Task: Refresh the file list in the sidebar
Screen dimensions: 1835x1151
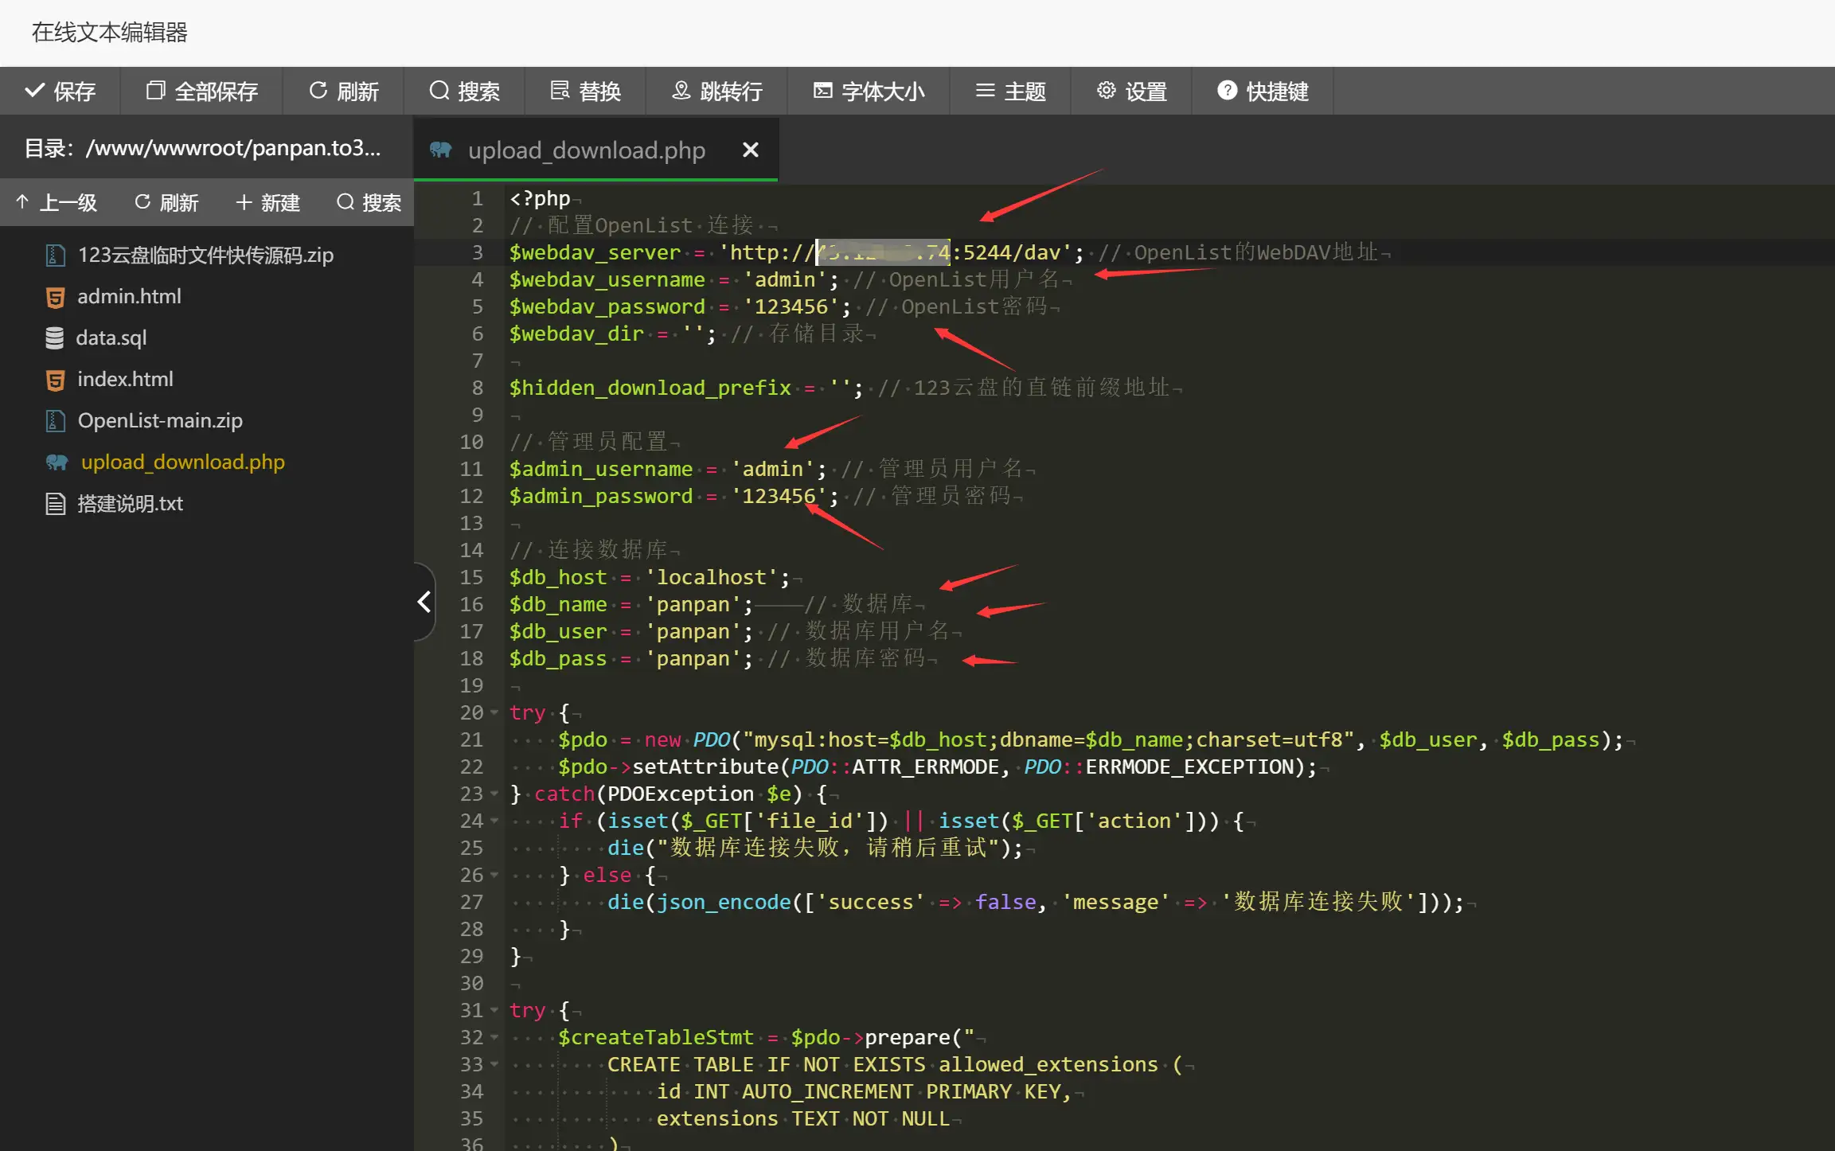Action: (x=166, y=202)
